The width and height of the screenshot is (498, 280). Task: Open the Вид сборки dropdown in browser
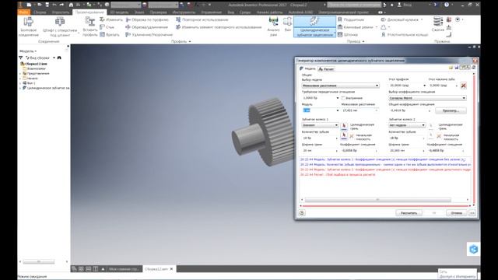click(x=54, y=58)
